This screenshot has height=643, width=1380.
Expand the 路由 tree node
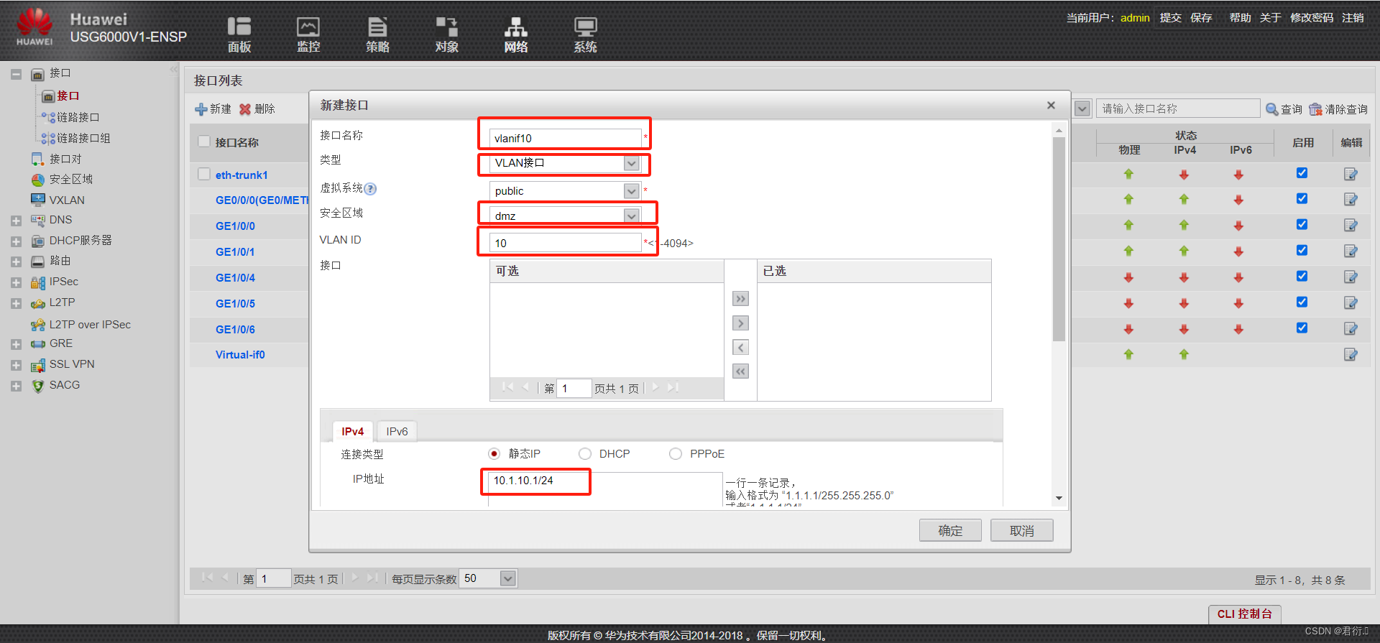point(16,262)
